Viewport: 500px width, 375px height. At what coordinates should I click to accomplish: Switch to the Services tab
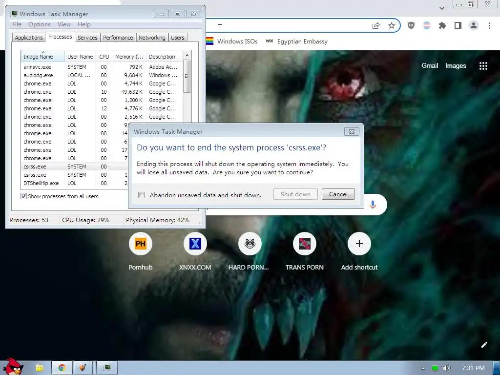pyautogui.click(x=87, y=38)
